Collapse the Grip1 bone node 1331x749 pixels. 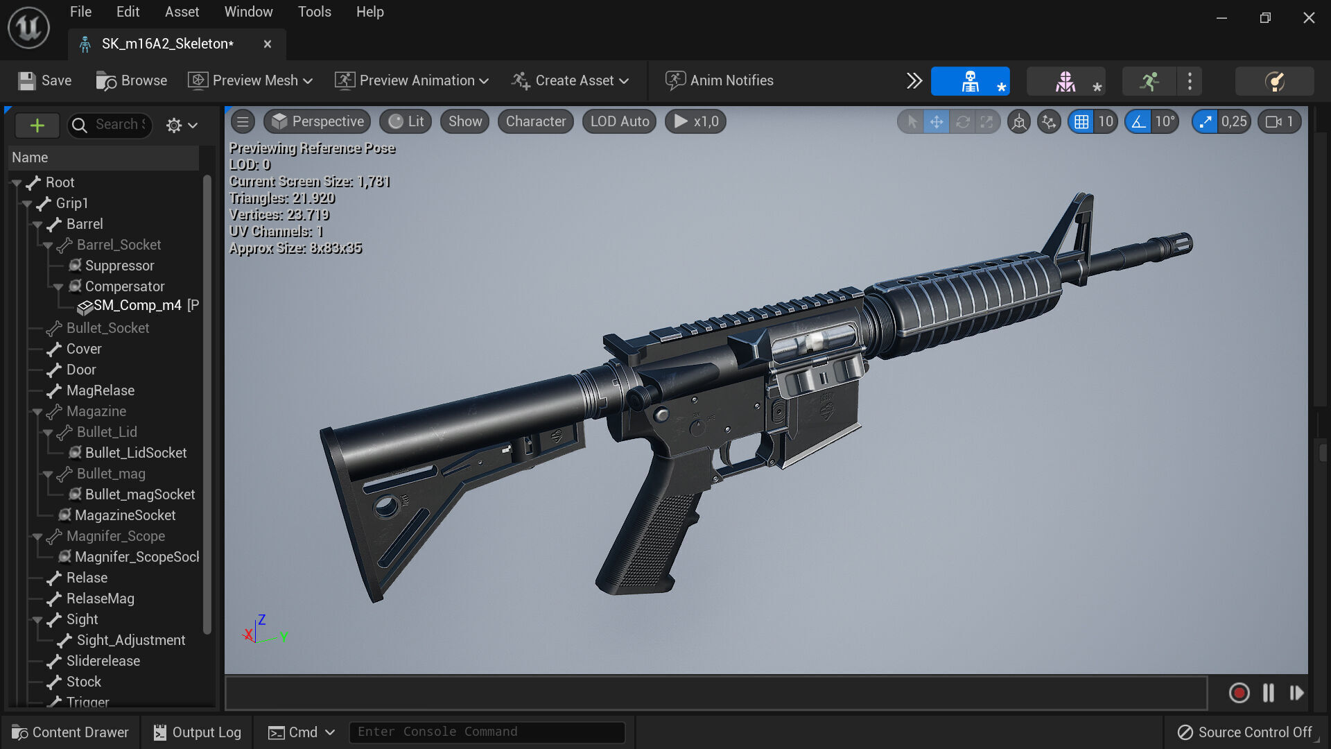pyautogui.click(x=27, y=204)
